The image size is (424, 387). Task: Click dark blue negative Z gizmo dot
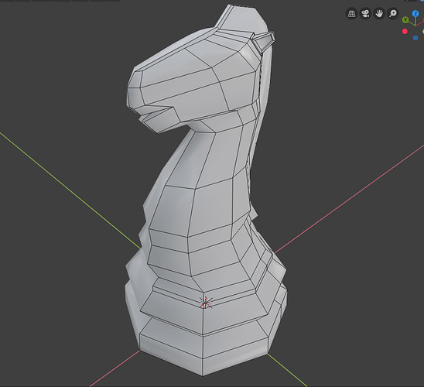415,38
